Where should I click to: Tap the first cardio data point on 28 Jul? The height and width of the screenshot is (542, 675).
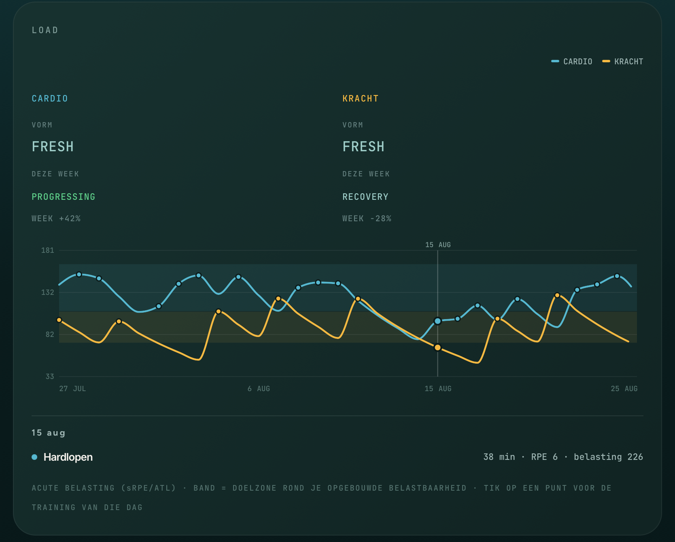(79, 275)
